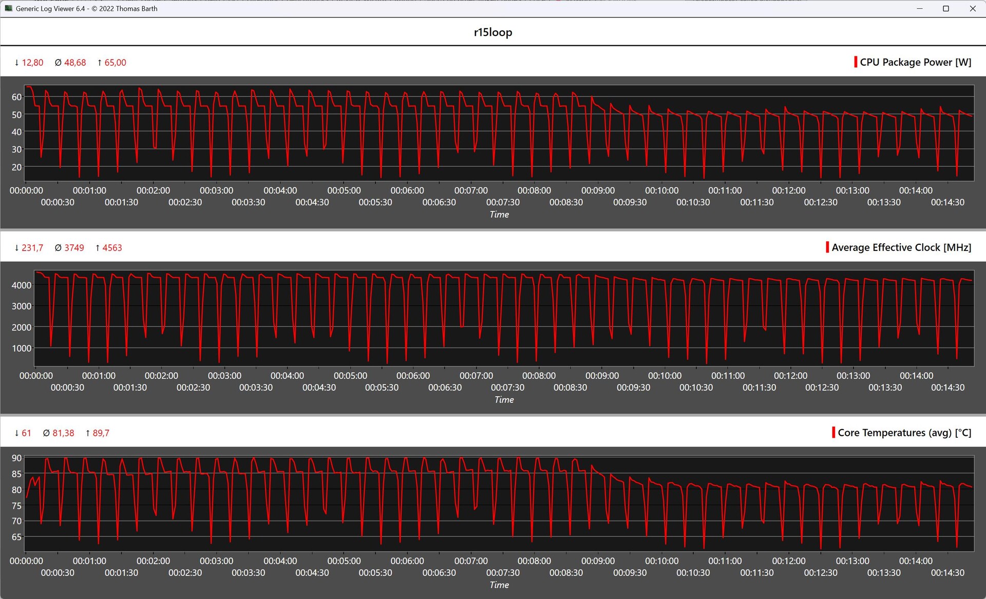Click 00:09:00 tick on power chart time axis

598,190
